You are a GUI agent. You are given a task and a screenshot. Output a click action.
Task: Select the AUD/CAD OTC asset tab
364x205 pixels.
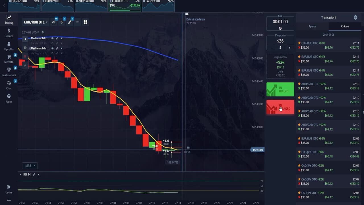point(91,6)
